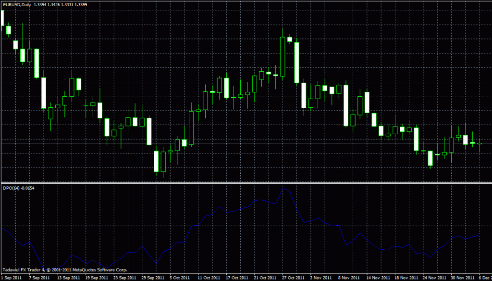Select the blue DPO indicator line peak
The width and height of the screenshot is (492, 281).
[x=283, y=189]
